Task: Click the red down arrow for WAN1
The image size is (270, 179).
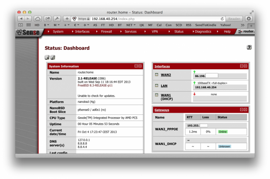Action: pyautogui.click(x=195, y=94)
